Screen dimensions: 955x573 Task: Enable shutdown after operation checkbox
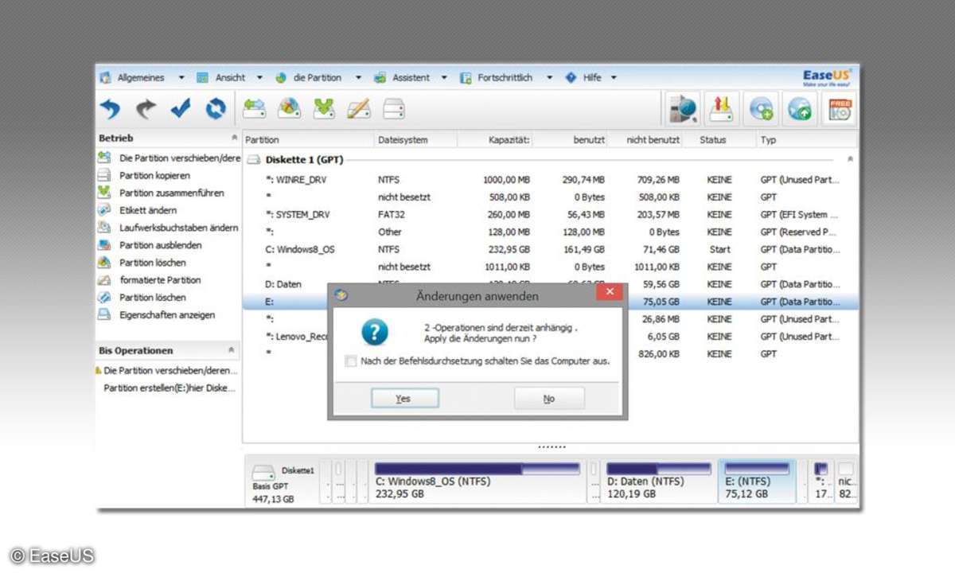point(351,361)
